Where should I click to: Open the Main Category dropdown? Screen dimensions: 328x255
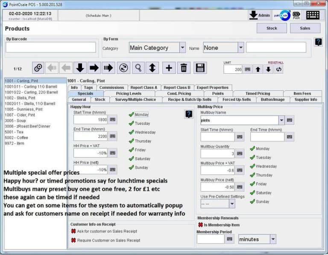click(182, 48)
